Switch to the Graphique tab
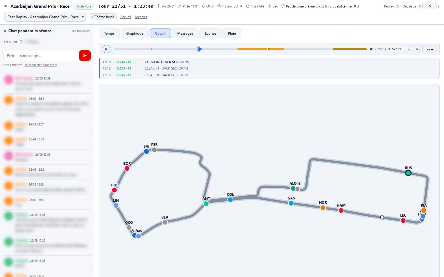Image resolution: width=444 pixels, height=277 pixels. tap(135, 33)
